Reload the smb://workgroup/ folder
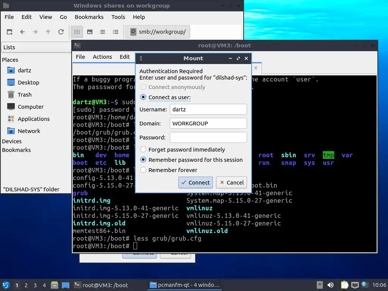This screenshot has width=388, height=291. click(61, 32)
